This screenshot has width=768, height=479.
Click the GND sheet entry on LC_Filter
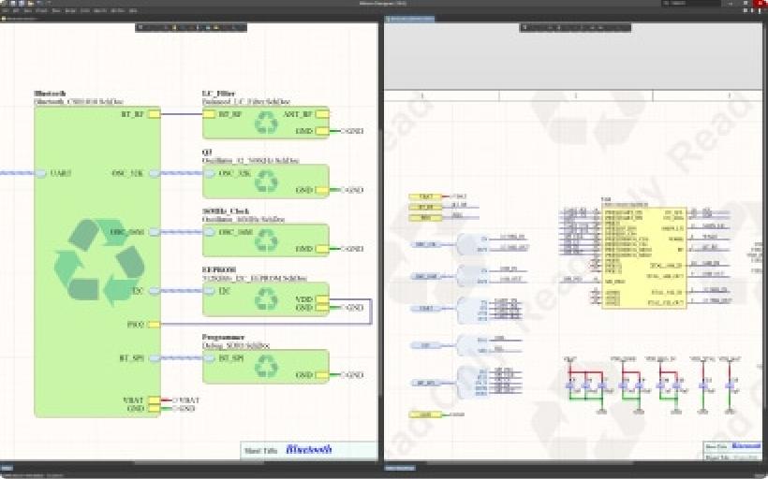pos(322,131)
